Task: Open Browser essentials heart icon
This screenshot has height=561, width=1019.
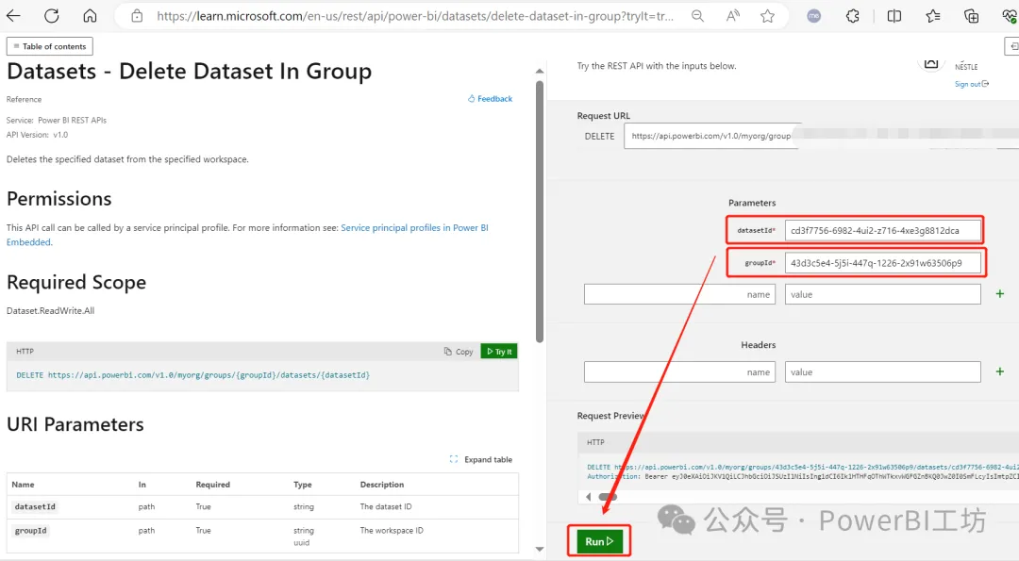Action: pyautogui.click(x=1010, y=16)
